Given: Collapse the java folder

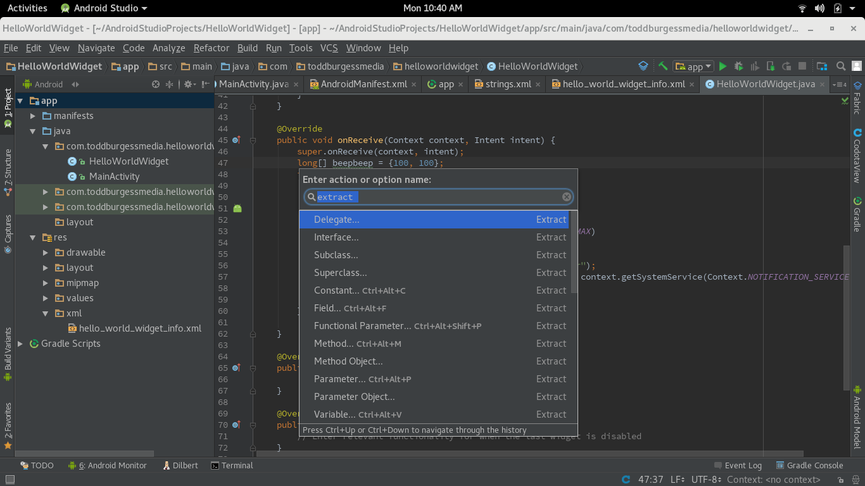Looking at the screenshot, I should click(x=34, y=131).
